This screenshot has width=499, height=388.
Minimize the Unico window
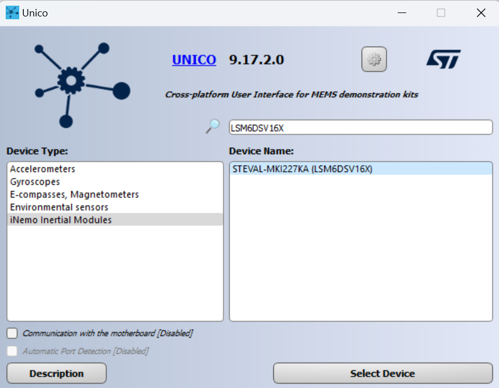402,12
